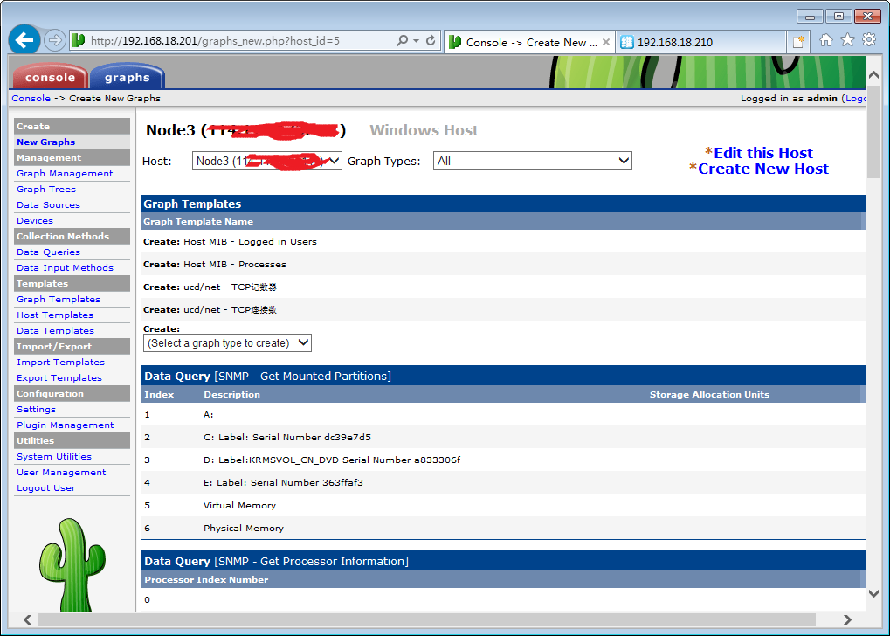This screenshot has width=890, height=636.
Task: Select the Console -> Create New browser tab
Action: click(529, 42)
